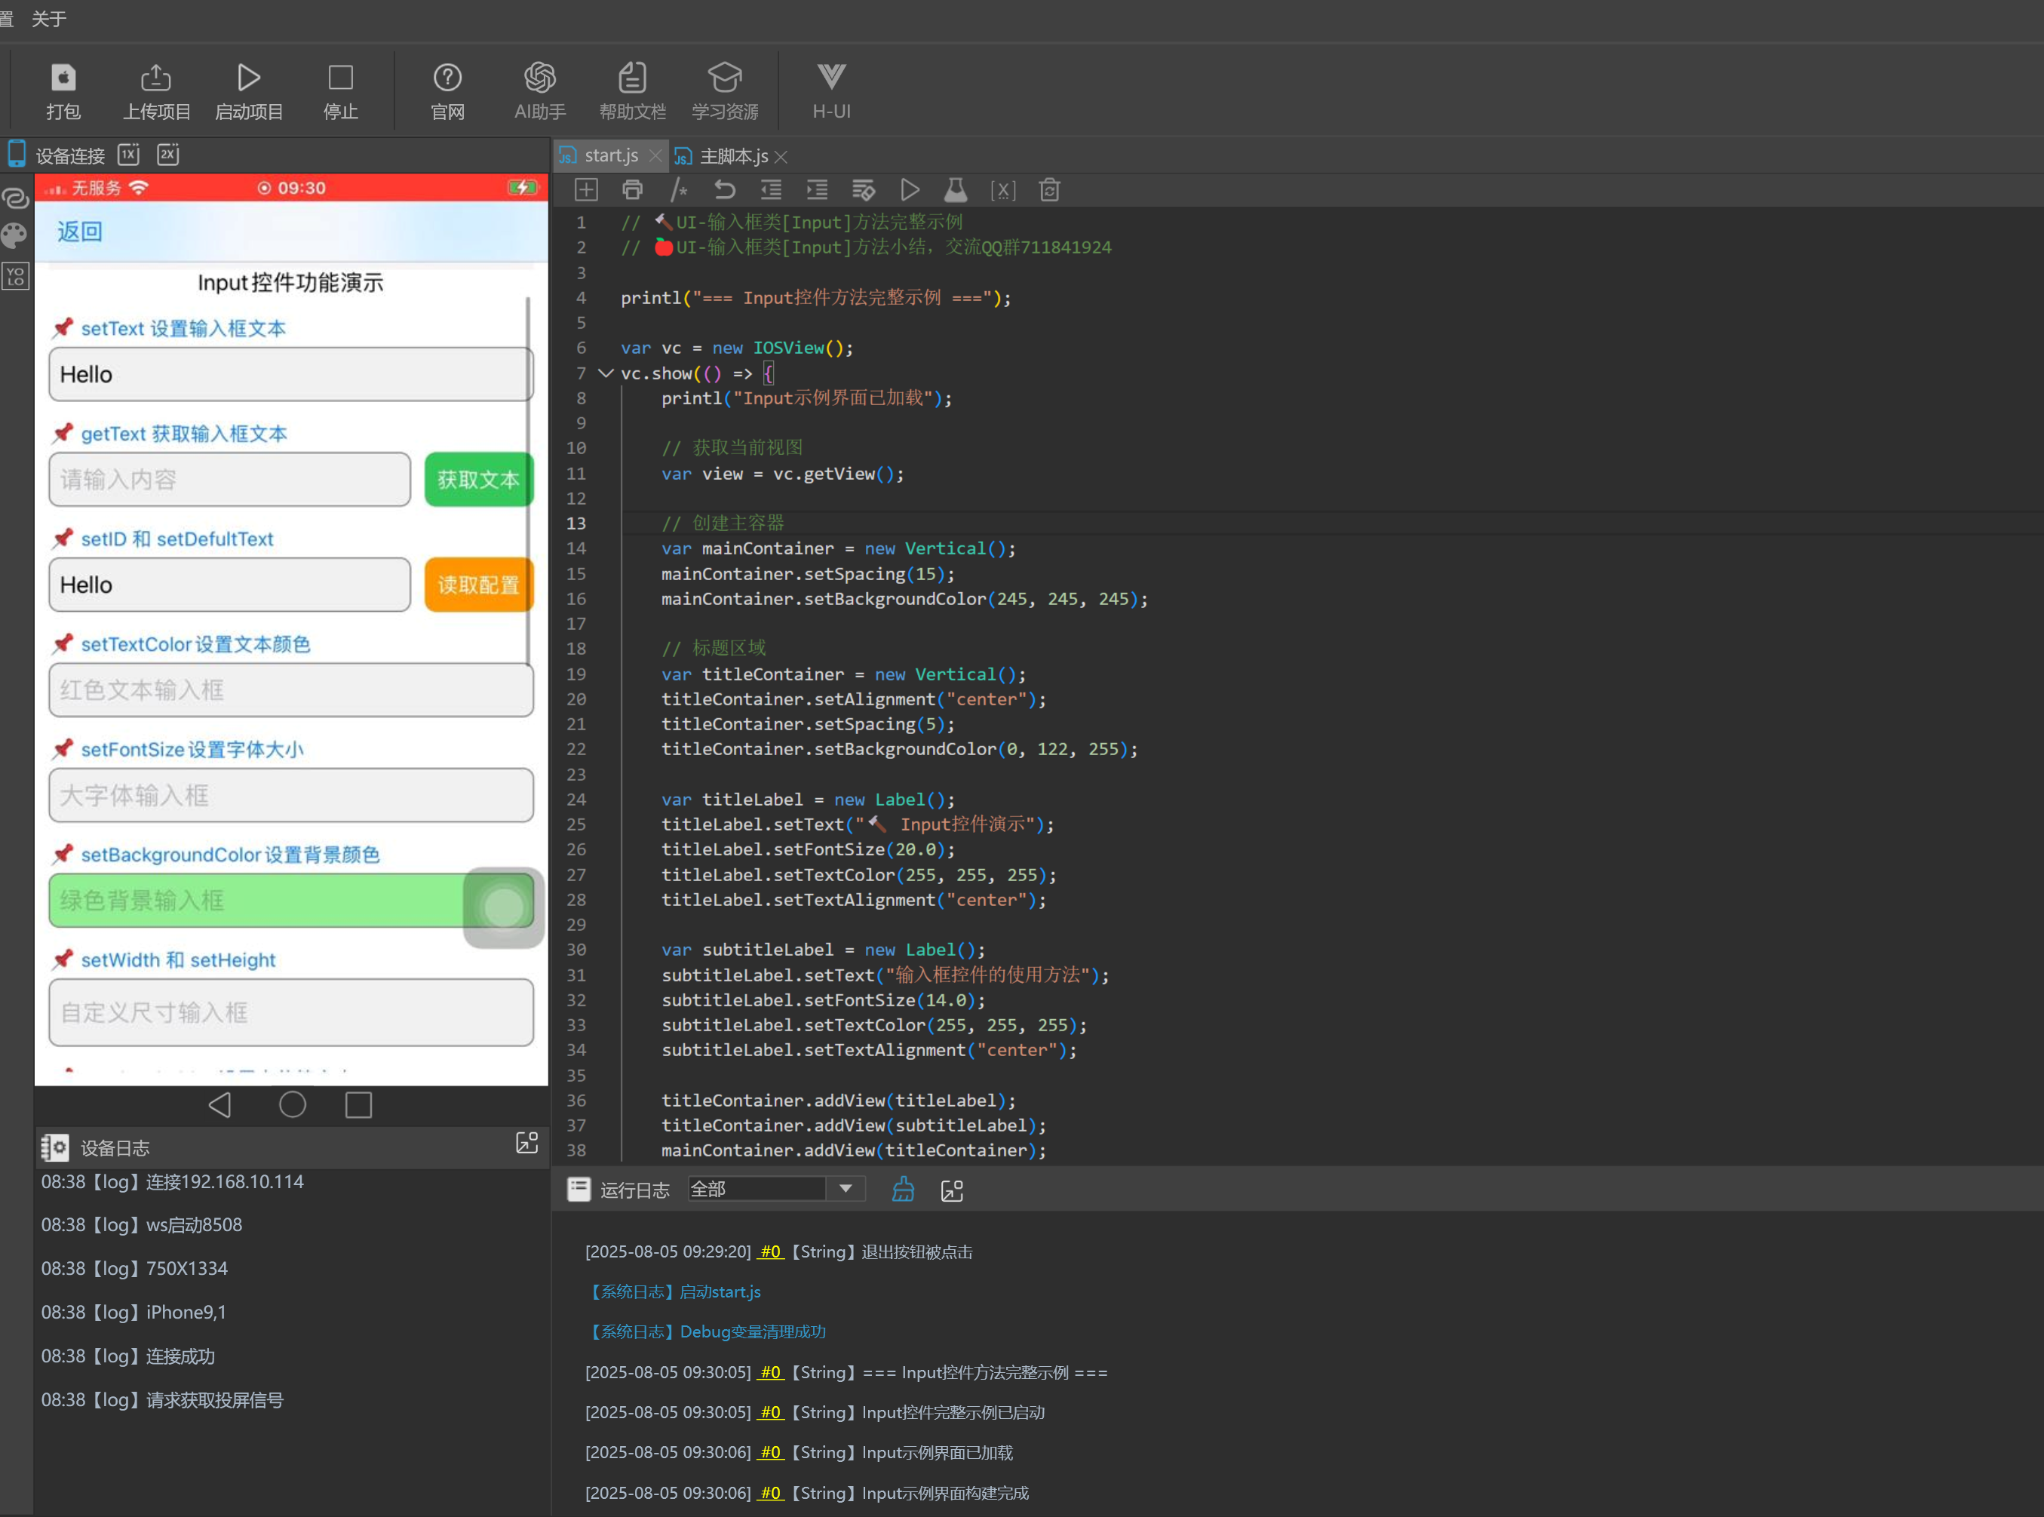Screen dimensions: 2044x1517
Task: Close the 主脚本.js tab
Action: click(x=781, y=157)
